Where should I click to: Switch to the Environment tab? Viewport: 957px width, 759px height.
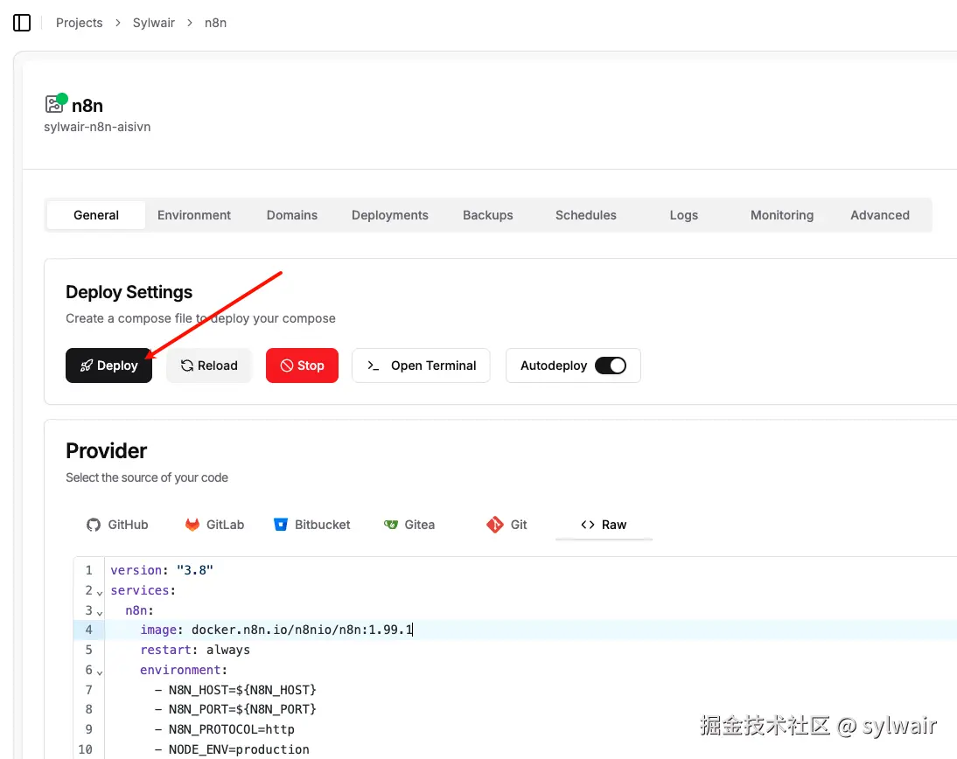pos(194,215)
